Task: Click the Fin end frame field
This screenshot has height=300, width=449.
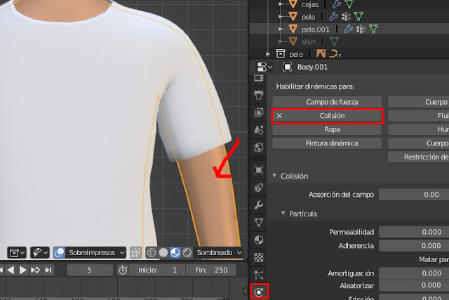Action: coord(211,270)
